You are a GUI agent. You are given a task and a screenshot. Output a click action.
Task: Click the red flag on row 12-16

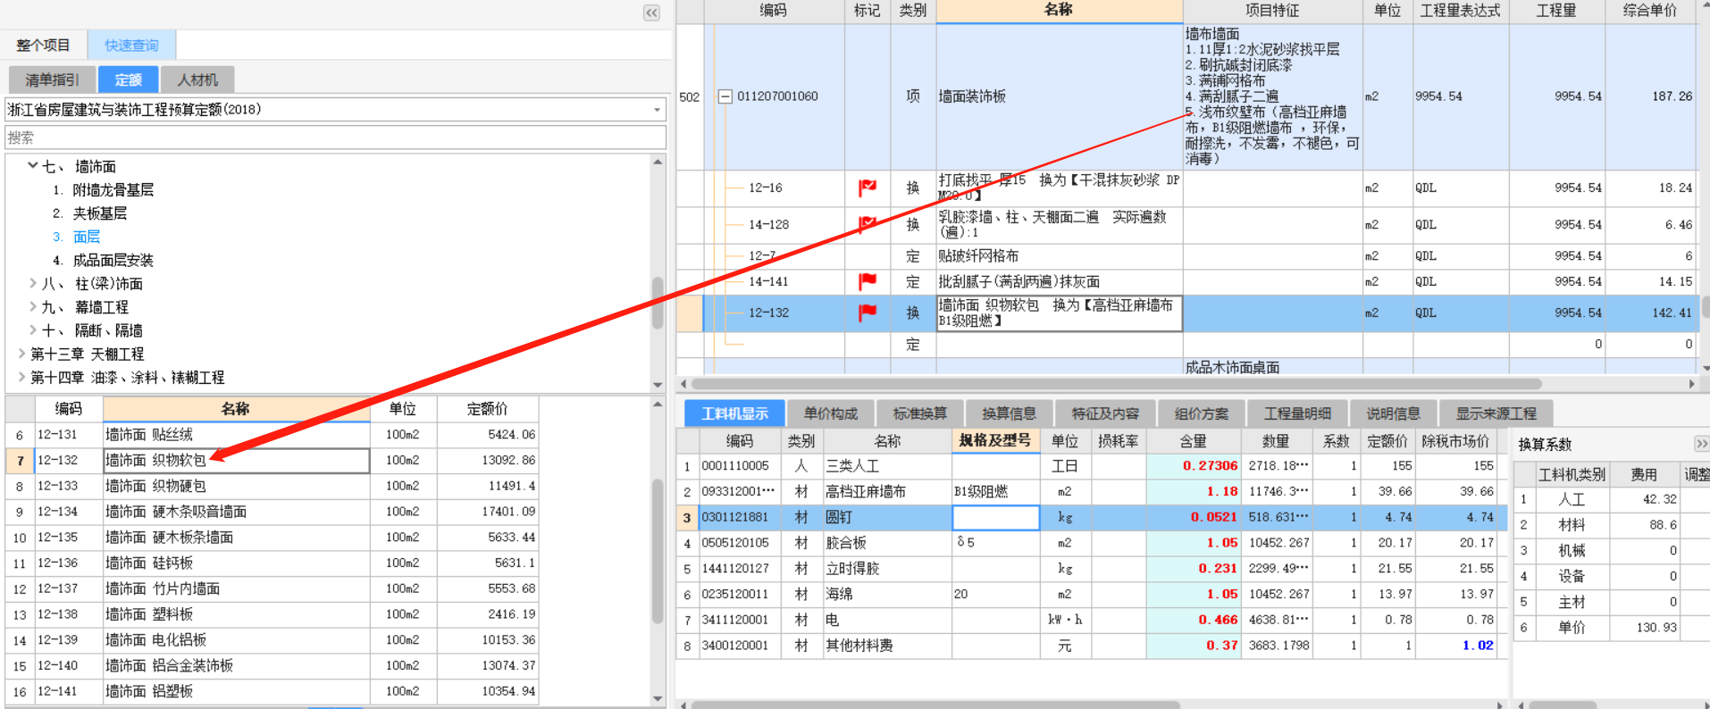pos(867,188)
